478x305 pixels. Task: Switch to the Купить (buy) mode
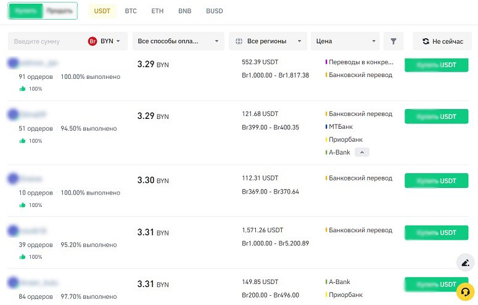click(27, 11)
